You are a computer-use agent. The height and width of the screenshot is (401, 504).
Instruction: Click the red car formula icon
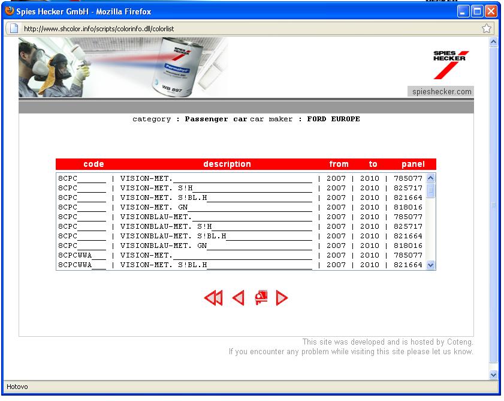click(x=261, y=297)
